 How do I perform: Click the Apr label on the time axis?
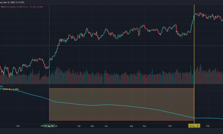point(79,125)
